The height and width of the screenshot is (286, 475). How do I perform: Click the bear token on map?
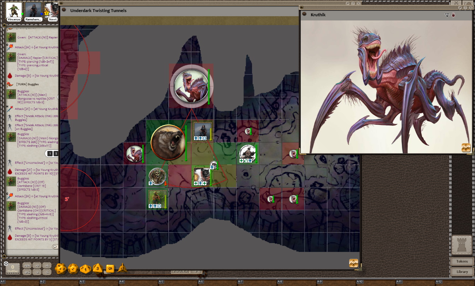pyautogui.click(x=168, y=142)
